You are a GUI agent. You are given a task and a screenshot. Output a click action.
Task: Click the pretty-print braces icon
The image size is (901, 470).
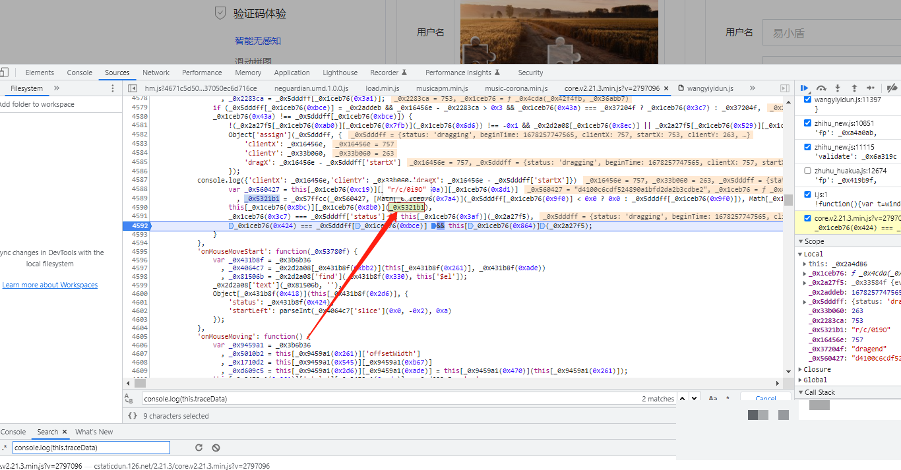point(133,416)
